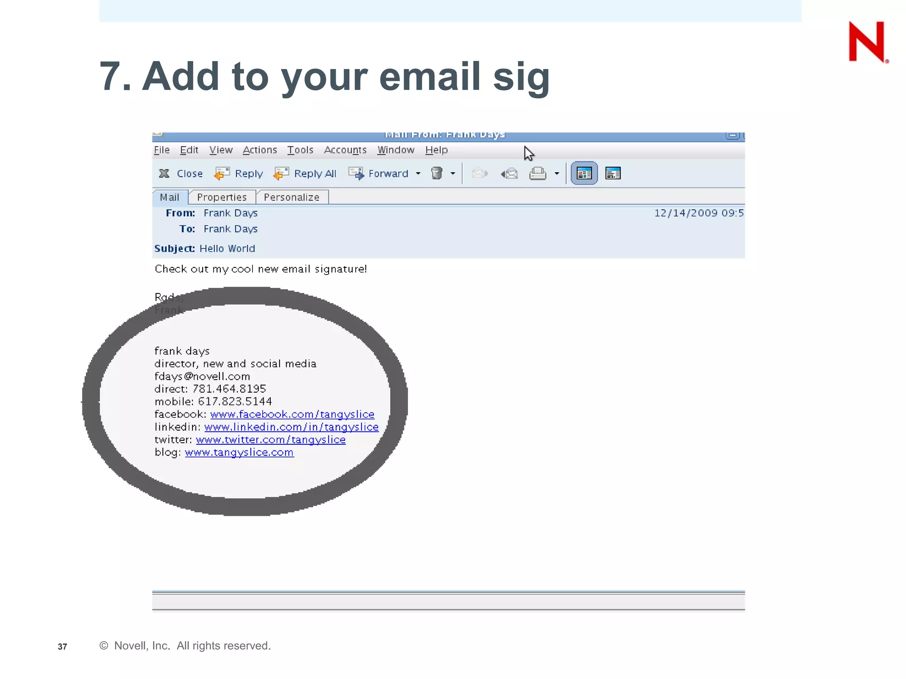Click the Hello World subject text
Image resolution: width=906 pixels, height=679 pixels.
227,248
